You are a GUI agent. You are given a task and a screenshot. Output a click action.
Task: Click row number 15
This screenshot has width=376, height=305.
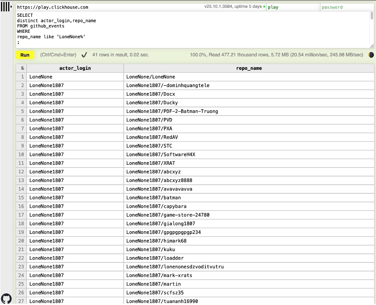(22, 198)
